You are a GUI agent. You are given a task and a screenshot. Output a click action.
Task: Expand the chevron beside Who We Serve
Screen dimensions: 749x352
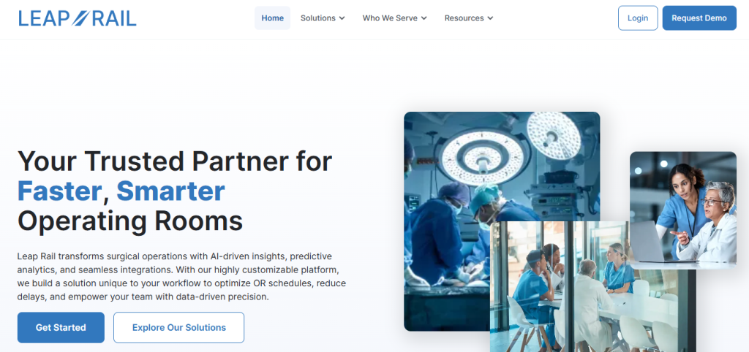point(424,18)
